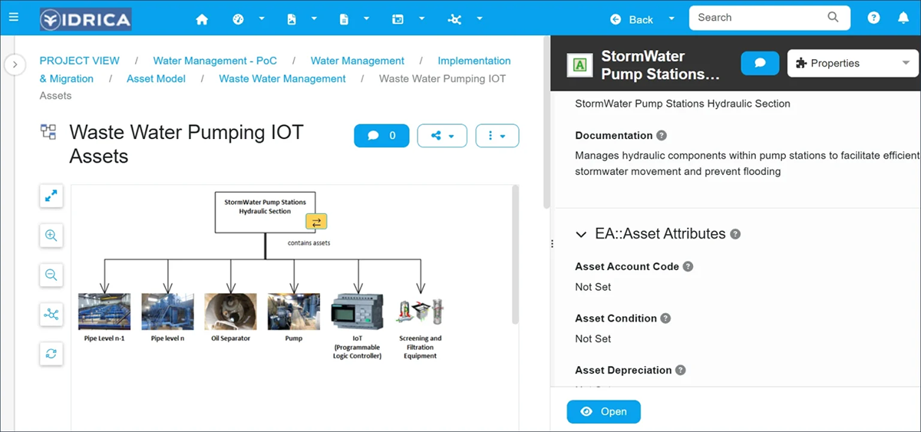This screenshot has height=432, width=921.
Task: Click the relationship navigator icon in the diagram toolbar
Action: click(51, 314)
